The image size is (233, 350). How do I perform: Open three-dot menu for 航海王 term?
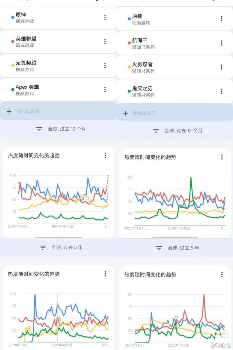222,43
